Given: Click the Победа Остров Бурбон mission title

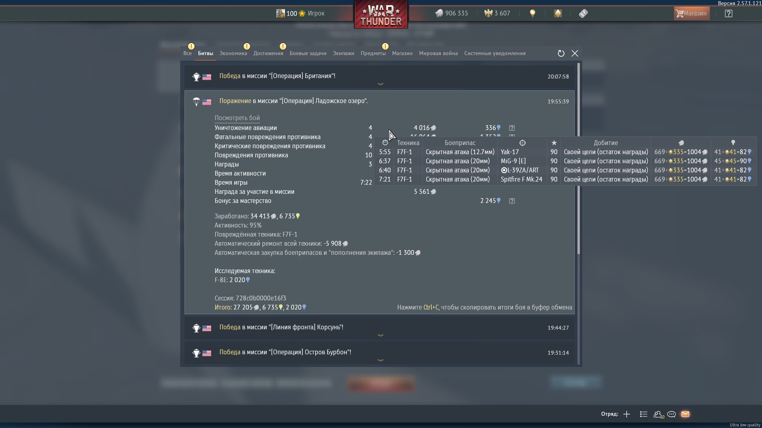Looking at the screenshot, I should pos(285,352).
